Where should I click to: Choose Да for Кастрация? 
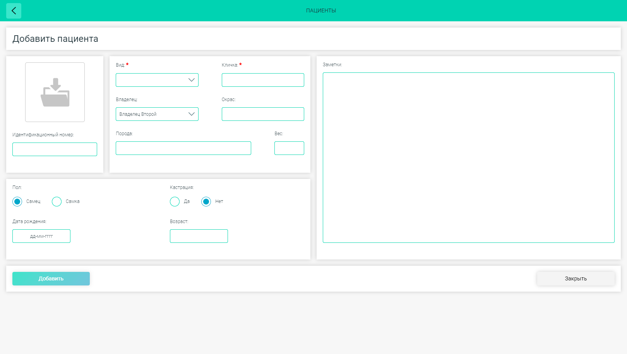point(175,201)
